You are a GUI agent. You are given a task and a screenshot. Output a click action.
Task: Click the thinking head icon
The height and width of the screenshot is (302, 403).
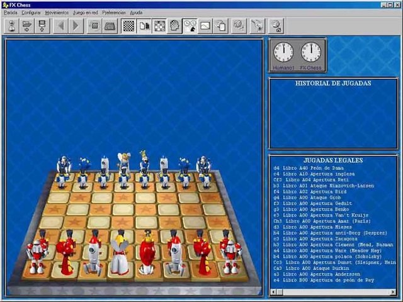point(175,26)
